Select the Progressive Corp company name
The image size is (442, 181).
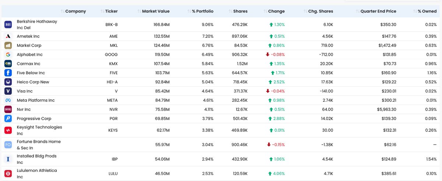34,119
